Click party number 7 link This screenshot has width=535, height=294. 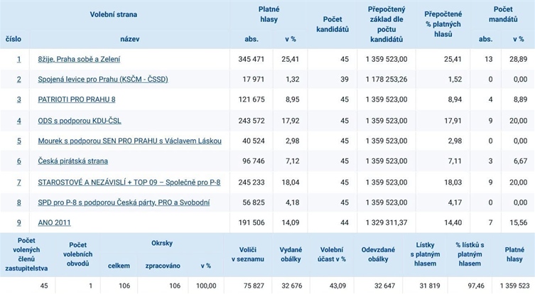[18, 183]
